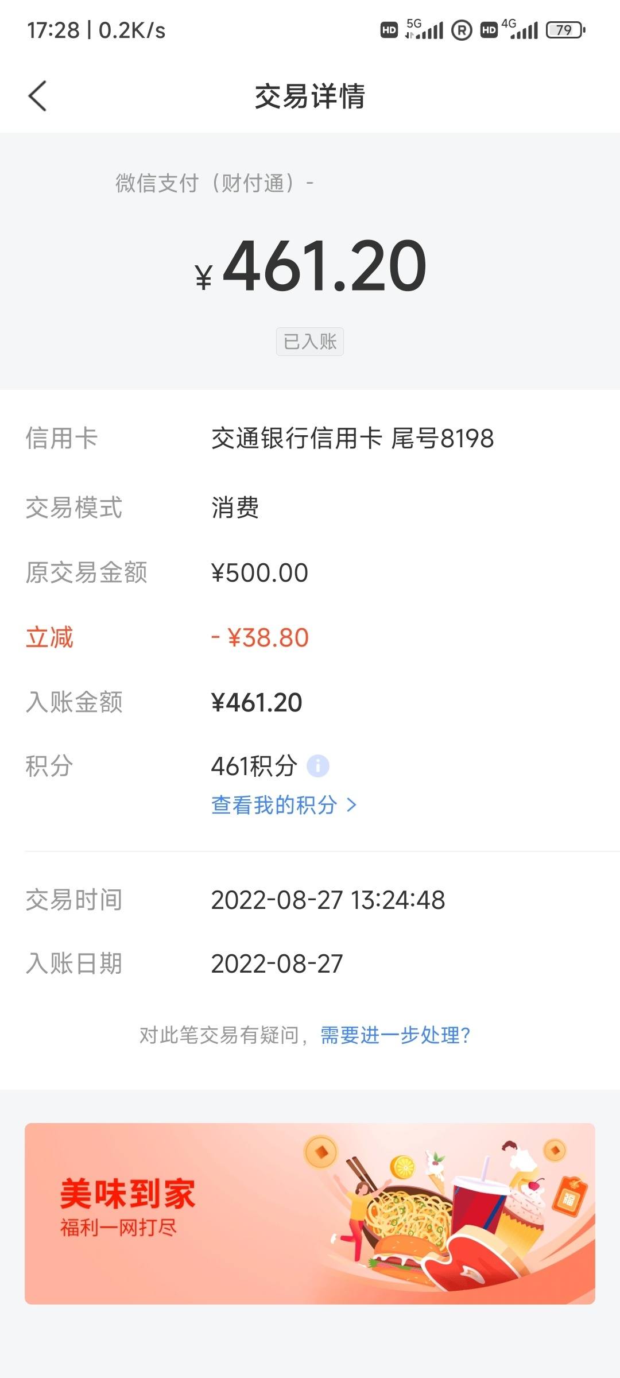This screenshot has height=1378, width=620.
Task: Tap the 4G signal icon
Action: coord(520,29)
